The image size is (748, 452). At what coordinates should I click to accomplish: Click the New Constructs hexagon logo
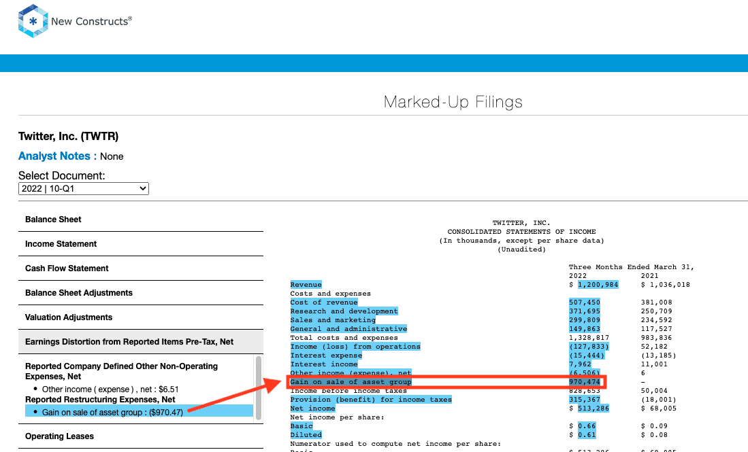pyautogui.click(x=33, y=21)
